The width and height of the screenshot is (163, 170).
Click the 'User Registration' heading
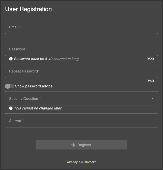(29, 9)
